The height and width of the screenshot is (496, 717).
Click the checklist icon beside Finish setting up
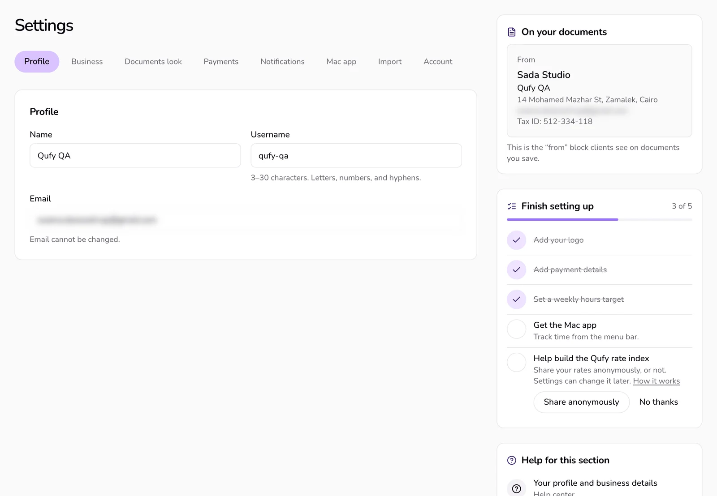511,206
